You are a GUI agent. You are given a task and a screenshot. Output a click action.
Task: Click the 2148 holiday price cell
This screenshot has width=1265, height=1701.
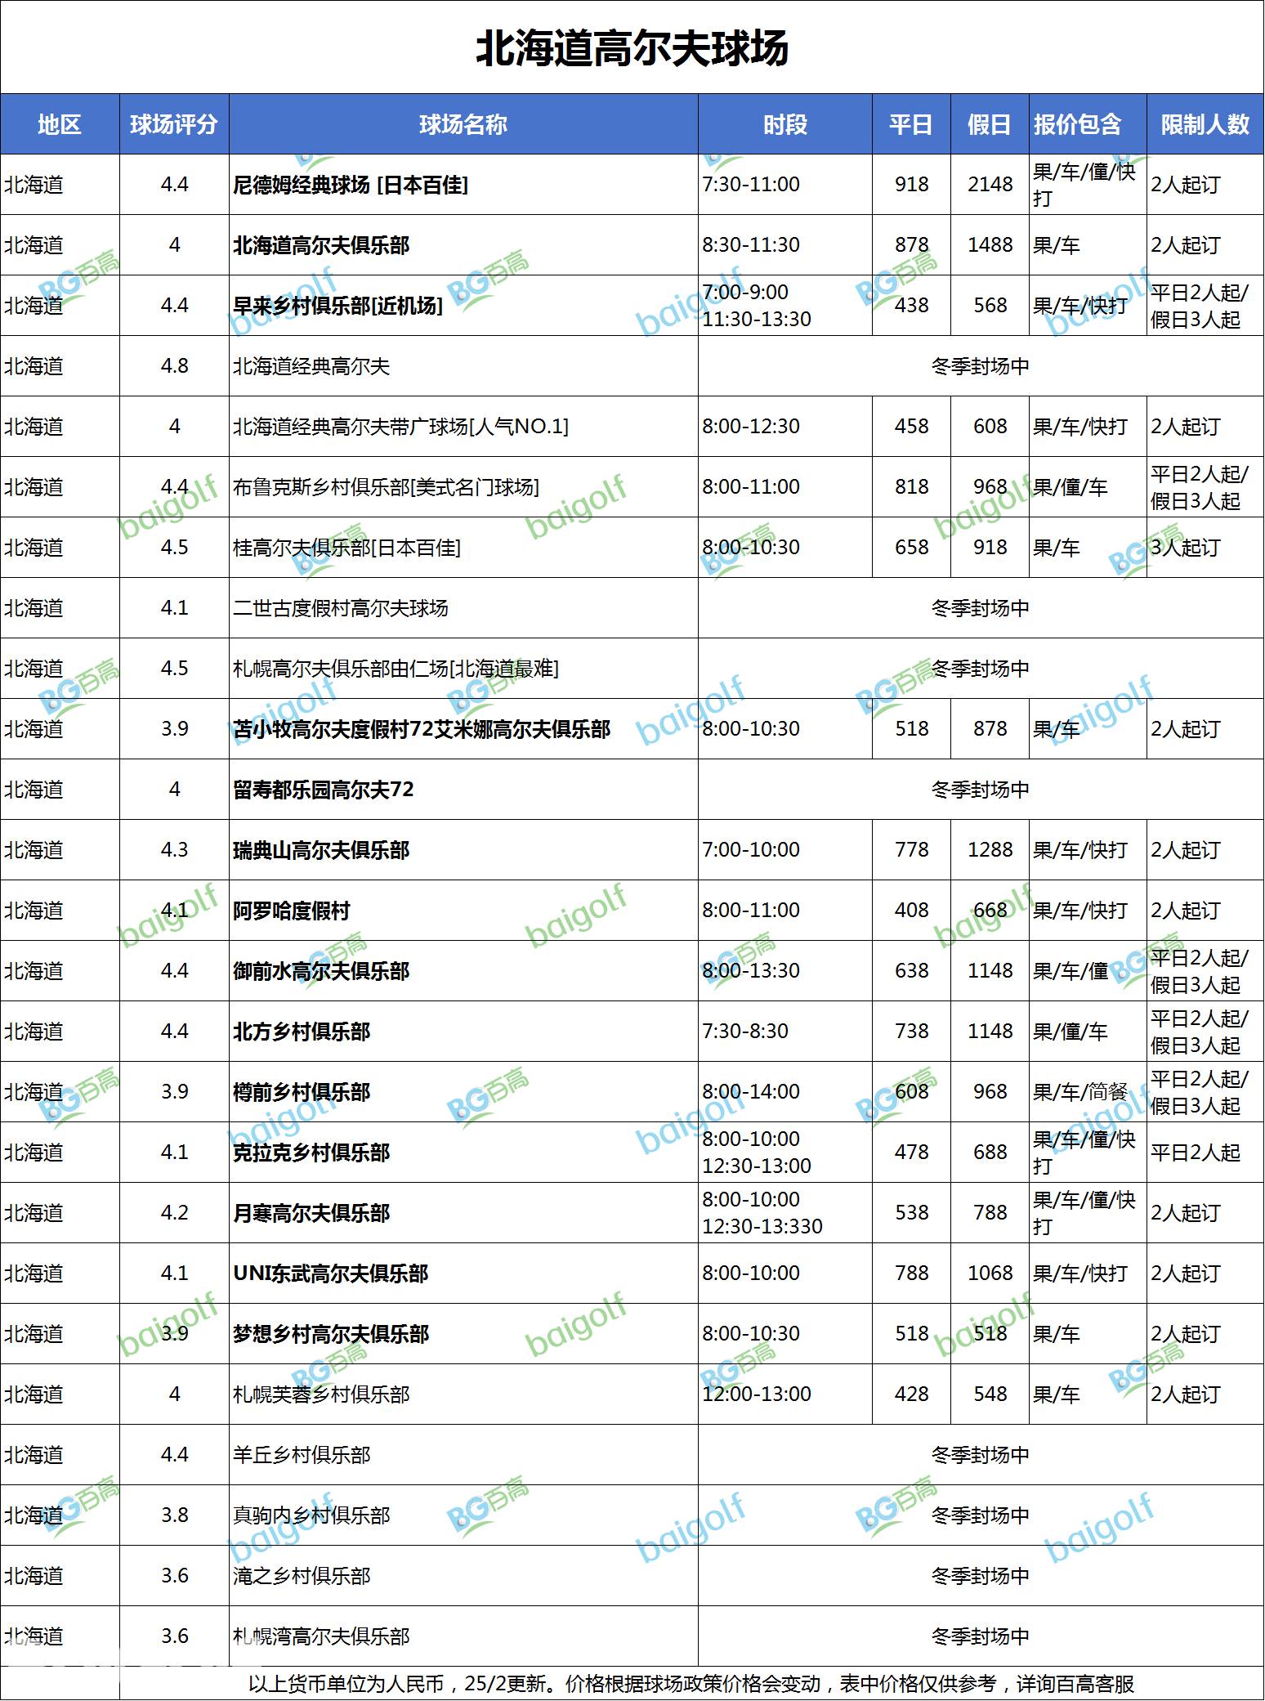pyautogui.click(x=990, y=185)
